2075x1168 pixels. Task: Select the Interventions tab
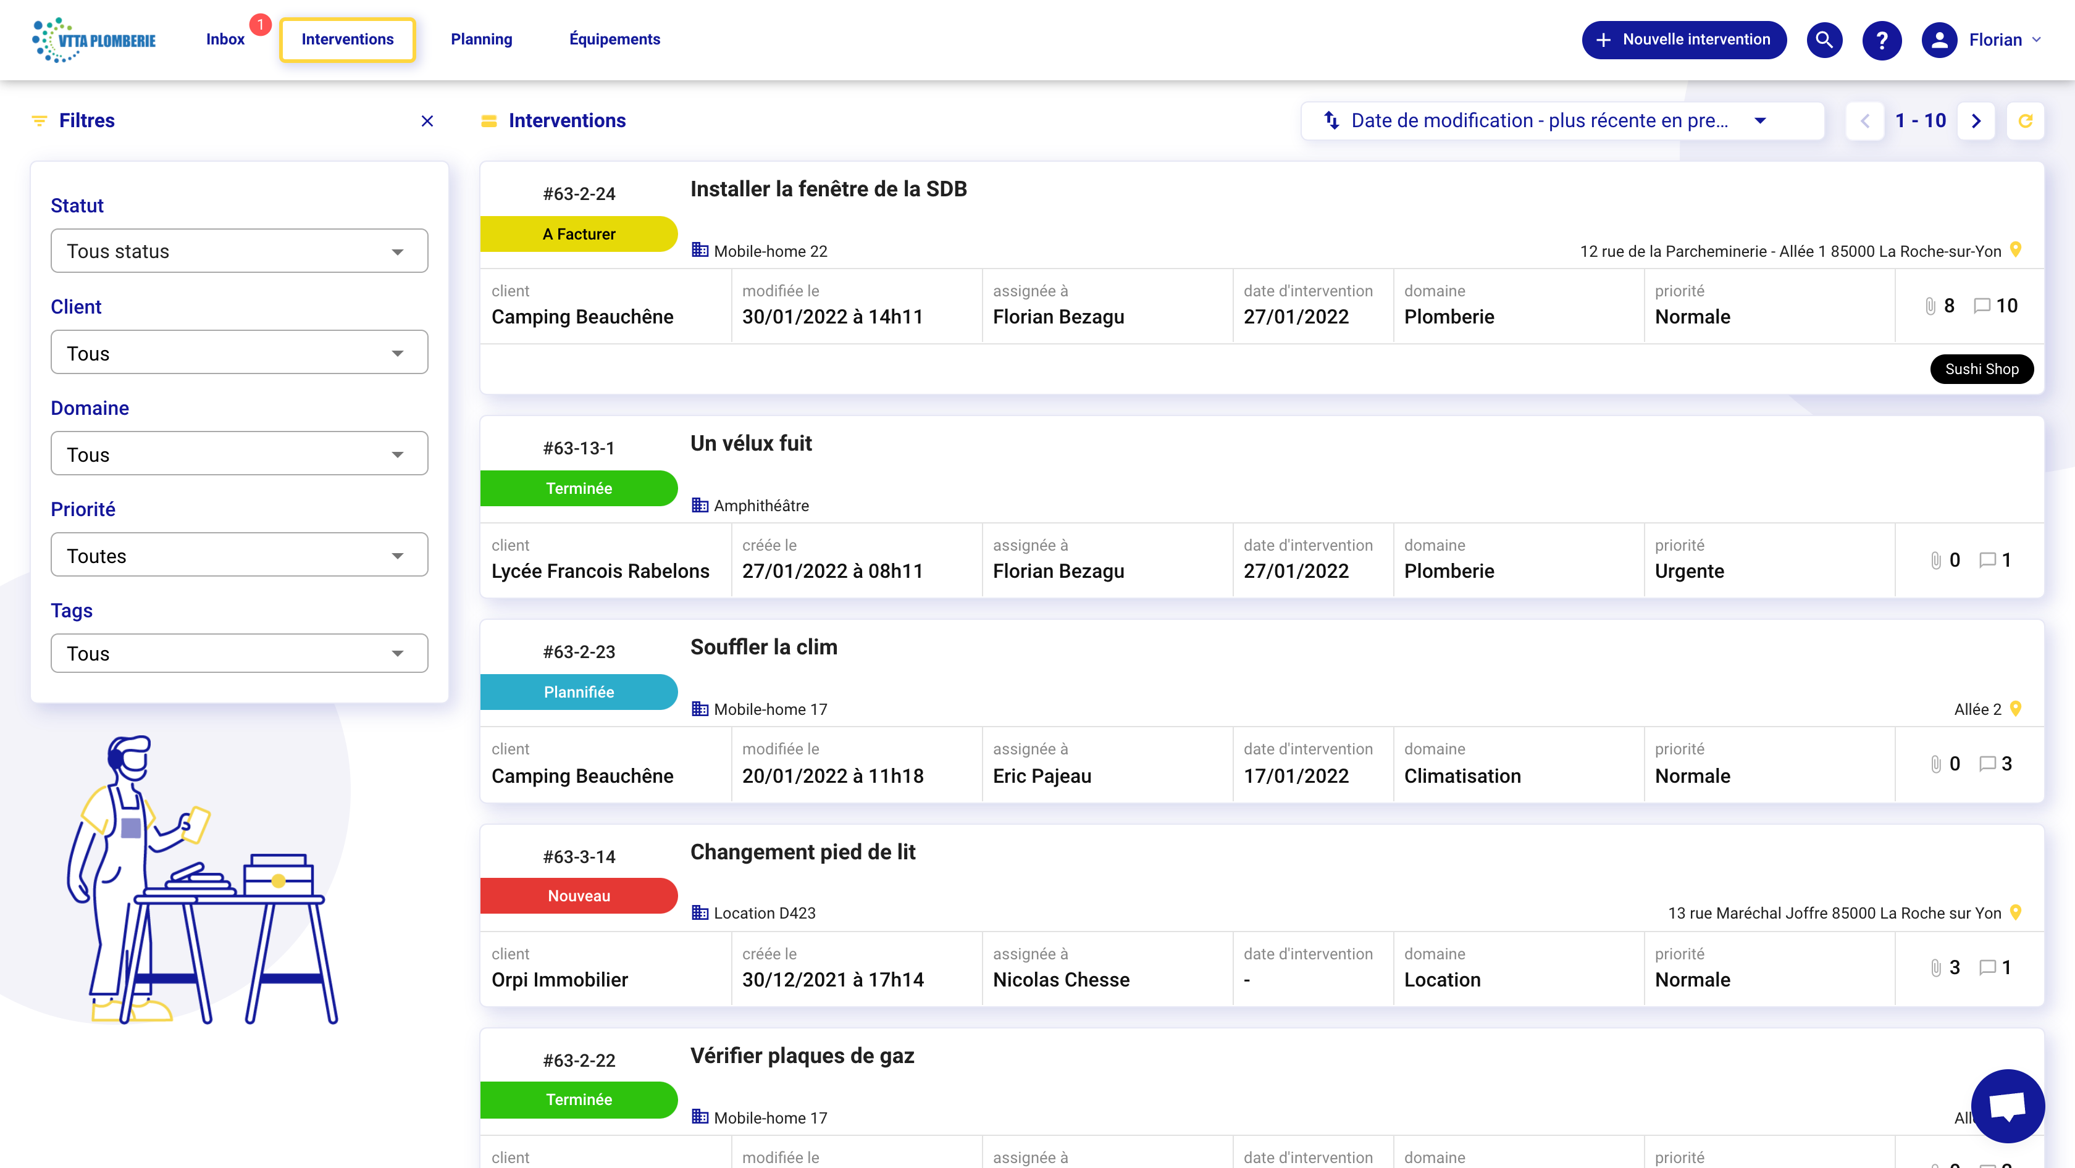(347, 40)
